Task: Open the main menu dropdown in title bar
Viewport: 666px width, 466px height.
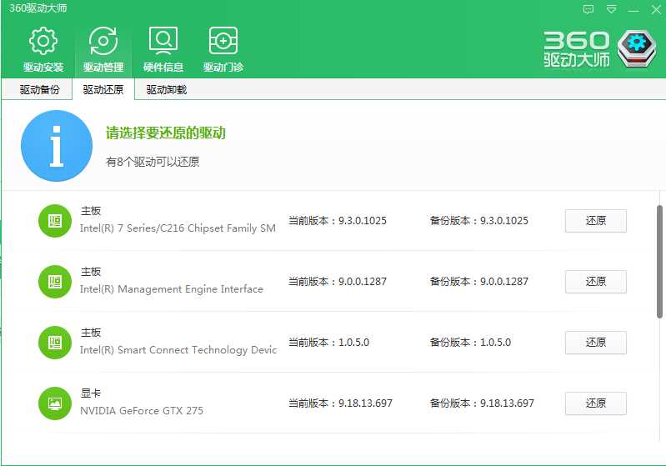Action: pos(613,10)
